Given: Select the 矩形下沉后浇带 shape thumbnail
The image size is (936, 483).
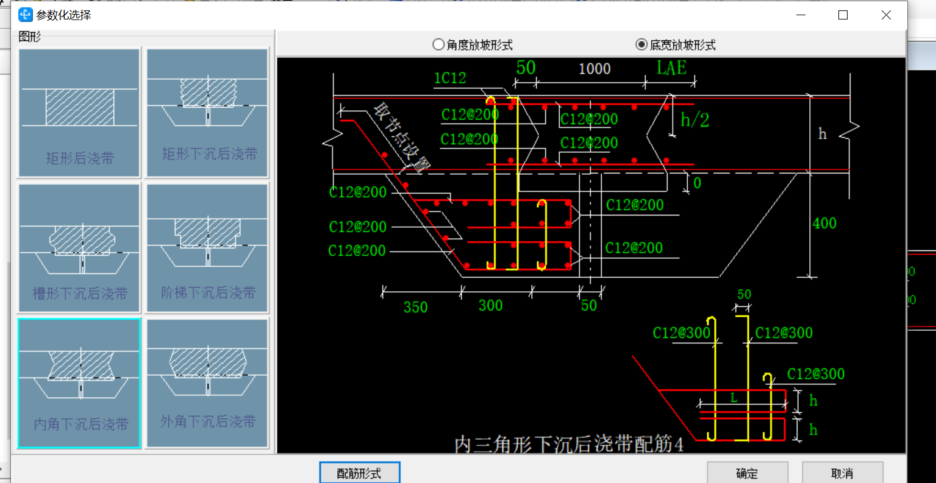Looking at the screenshot, I should click(x=207, y=113).
